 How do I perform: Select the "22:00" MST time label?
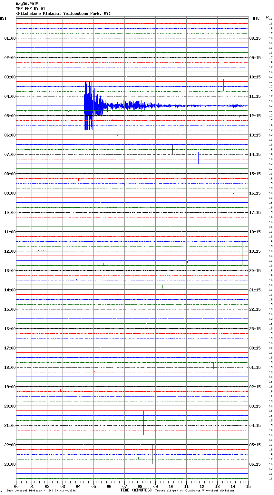click(x=10, y=445)
